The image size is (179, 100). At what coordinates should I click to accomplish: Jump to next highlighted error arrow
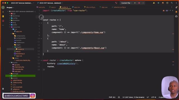point(173,11)
